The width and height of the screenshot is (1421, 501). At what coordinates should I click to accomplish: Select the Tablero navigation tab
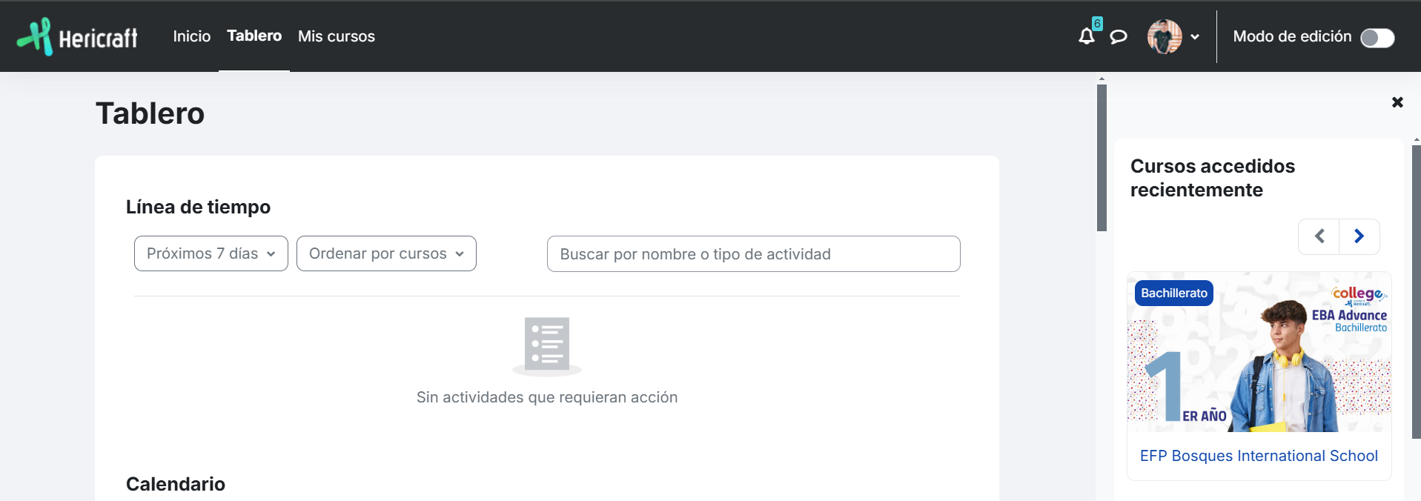click(x=254, y=36)
